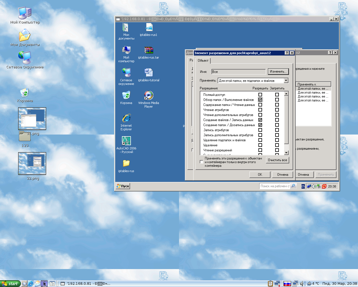
Task: Open the AutoCAD 2006 desktop shortcut
Action: pos(126,141)
